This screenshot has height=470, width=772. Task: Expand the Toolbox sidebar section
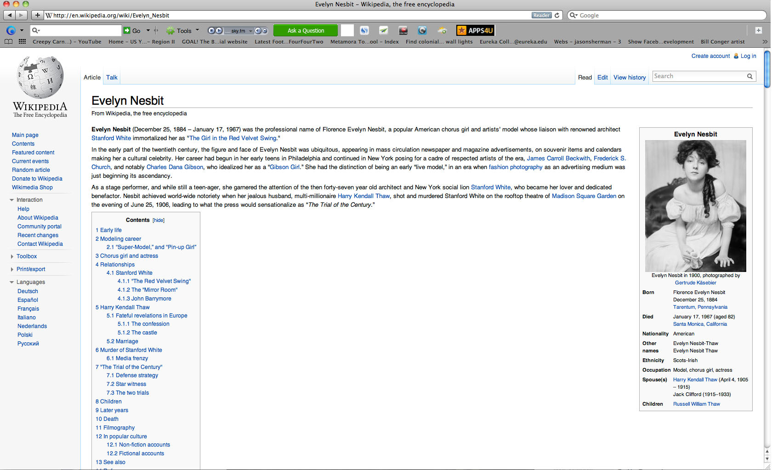point(26,256)
